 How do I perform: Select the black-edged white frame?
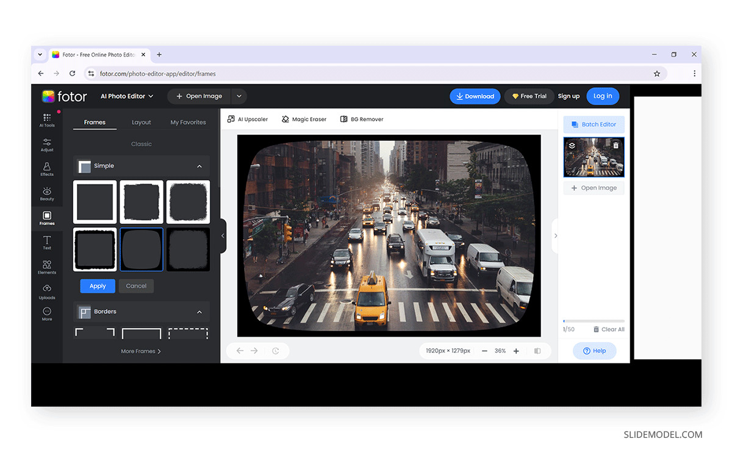(95, 249)
